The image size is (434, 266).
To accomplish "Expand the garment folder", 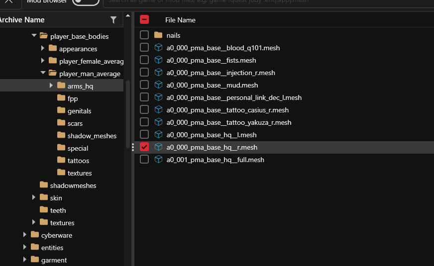I will [25, 260].
